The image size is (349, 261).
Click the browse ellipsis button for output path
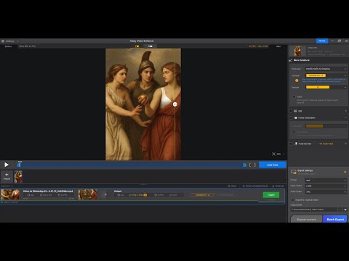pos(340,210)
